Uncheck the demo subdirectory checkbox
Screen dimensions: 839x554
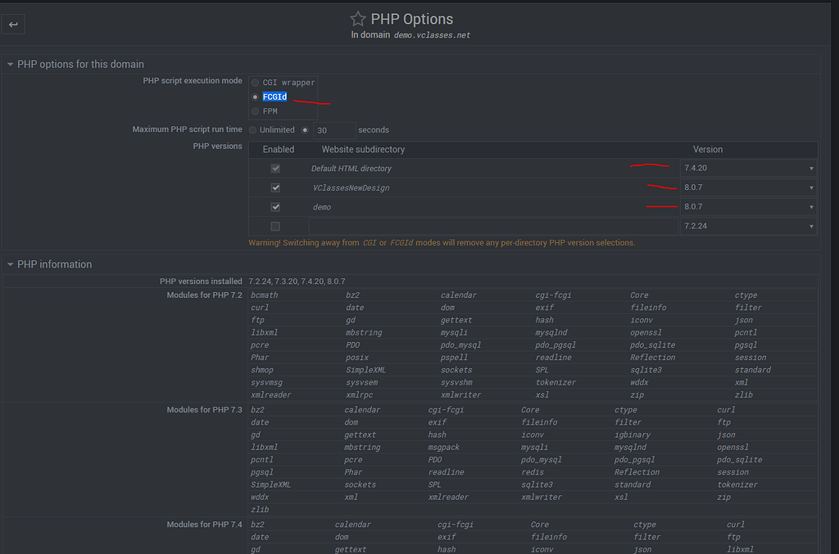[275, 206]
